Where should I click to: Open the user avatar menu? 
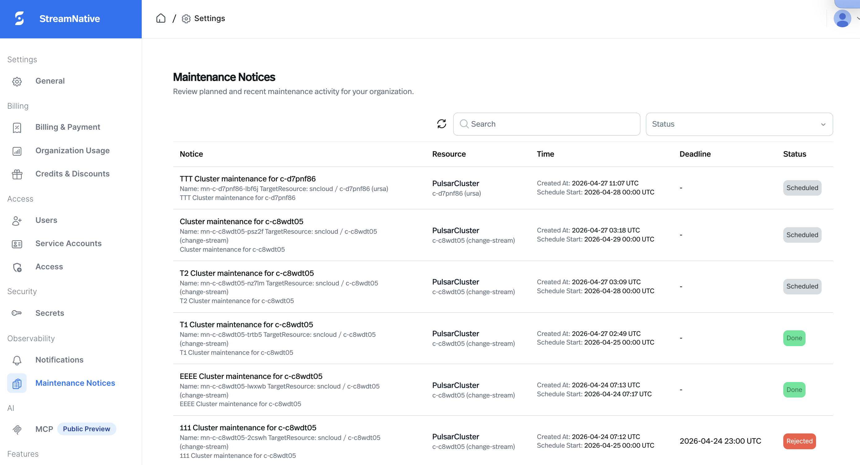(x=842, y=19)
